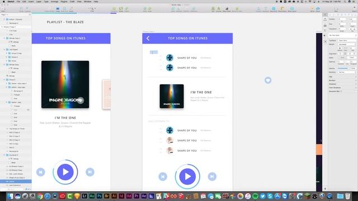Open the Weight dropdown in inspector
Image resolution: width=358 pixels, height=201 pixels.
347,44
